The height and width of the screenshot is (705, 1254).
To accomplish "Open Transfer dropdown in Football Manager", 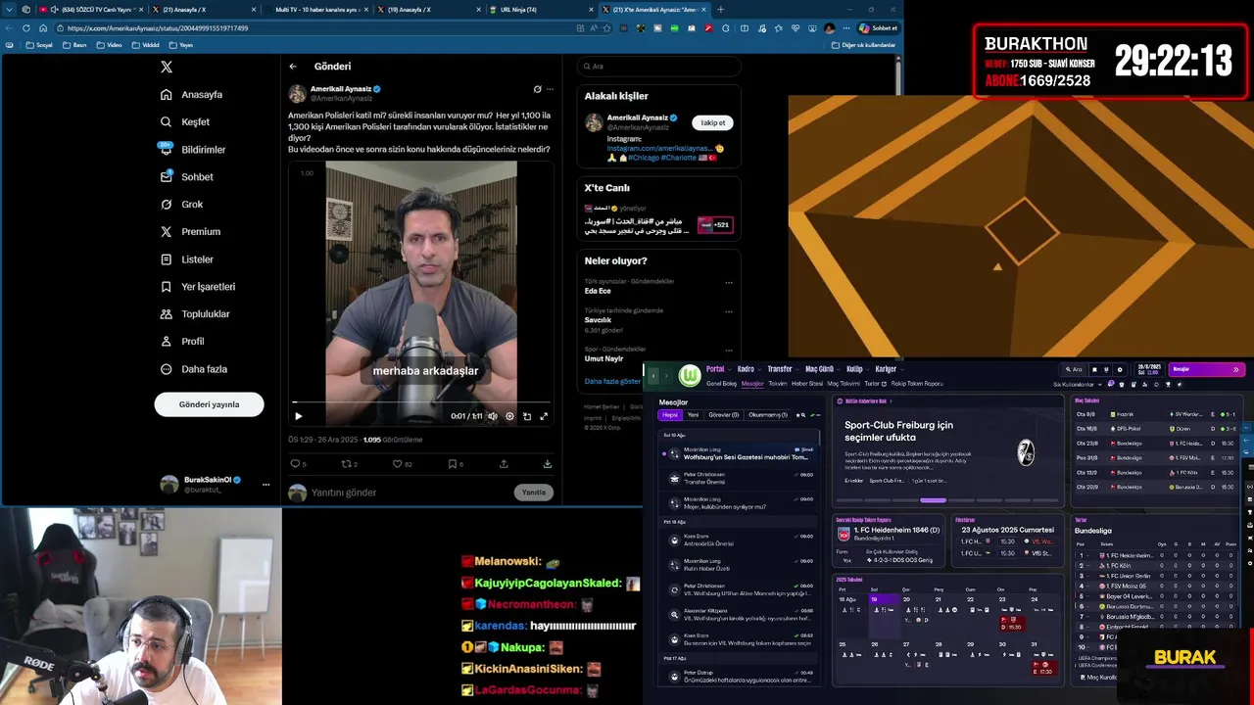I will [x=783, y=369].
